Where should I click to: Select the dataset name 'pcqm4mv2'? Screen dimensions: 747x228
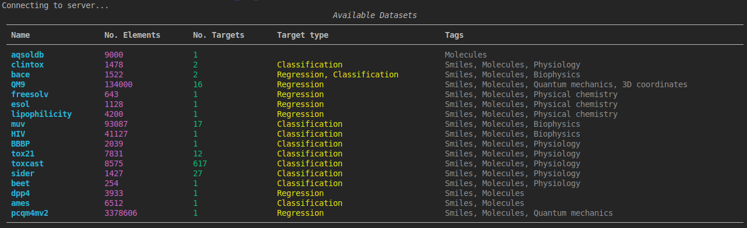pos(30,213)
